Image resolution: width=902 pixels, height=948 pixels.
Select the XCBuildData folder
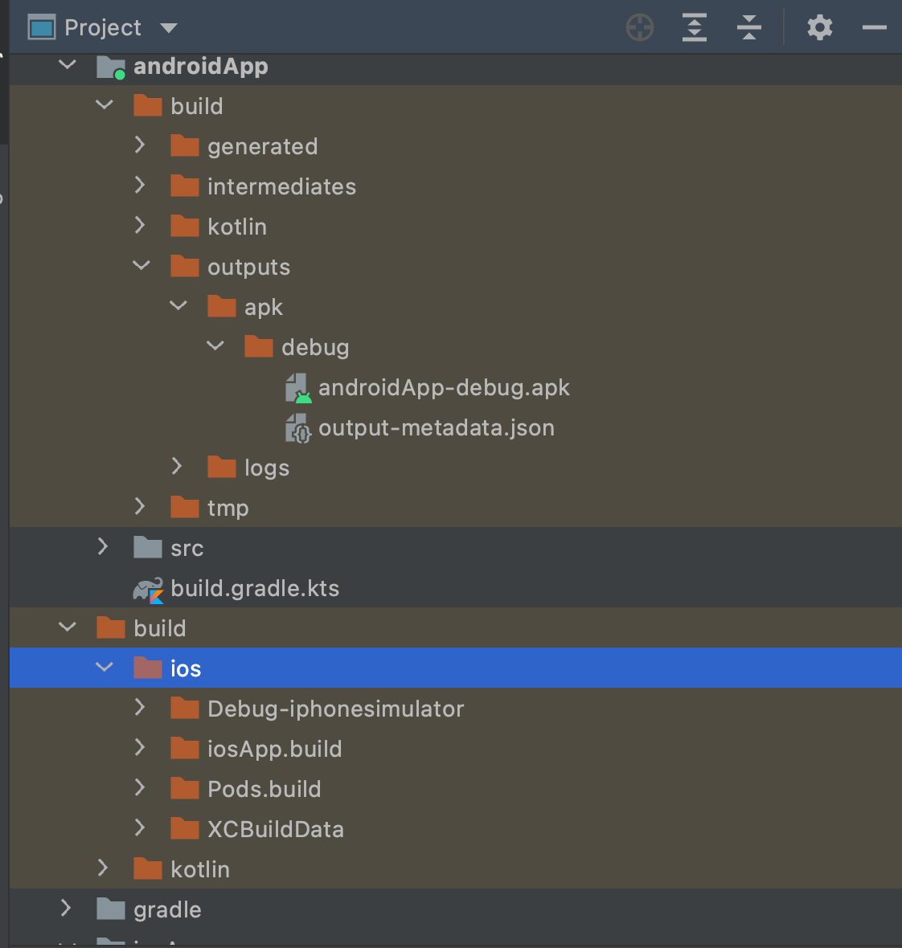pos(276,828)
